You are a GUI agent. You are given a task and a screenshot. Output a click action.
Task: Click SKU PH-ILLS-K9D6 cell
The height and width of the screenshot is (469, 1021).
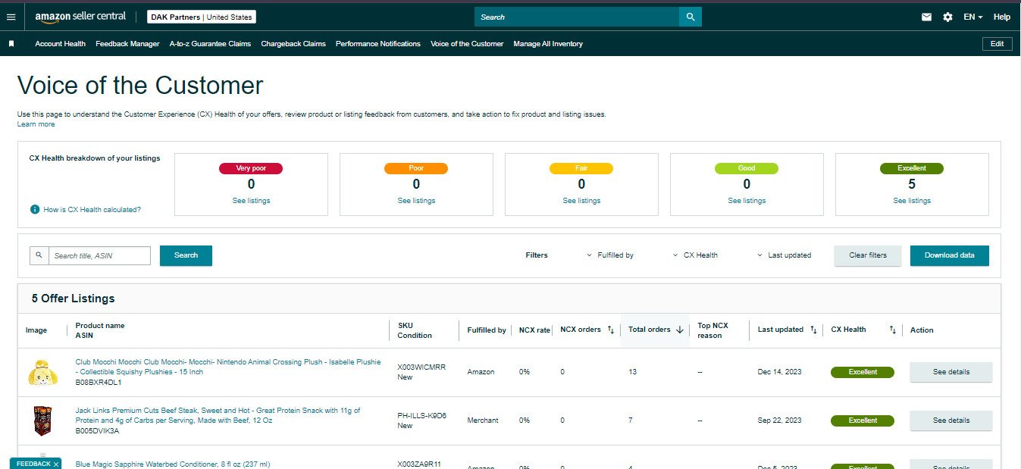tap(422, 416)
